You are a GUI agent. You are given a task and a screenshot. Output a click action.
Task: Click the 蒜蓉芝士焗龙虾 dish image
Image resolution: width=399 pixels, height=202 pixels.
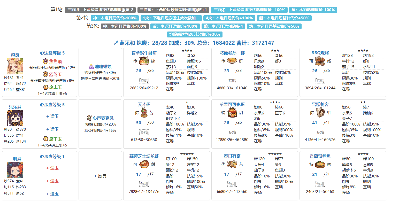144,165
